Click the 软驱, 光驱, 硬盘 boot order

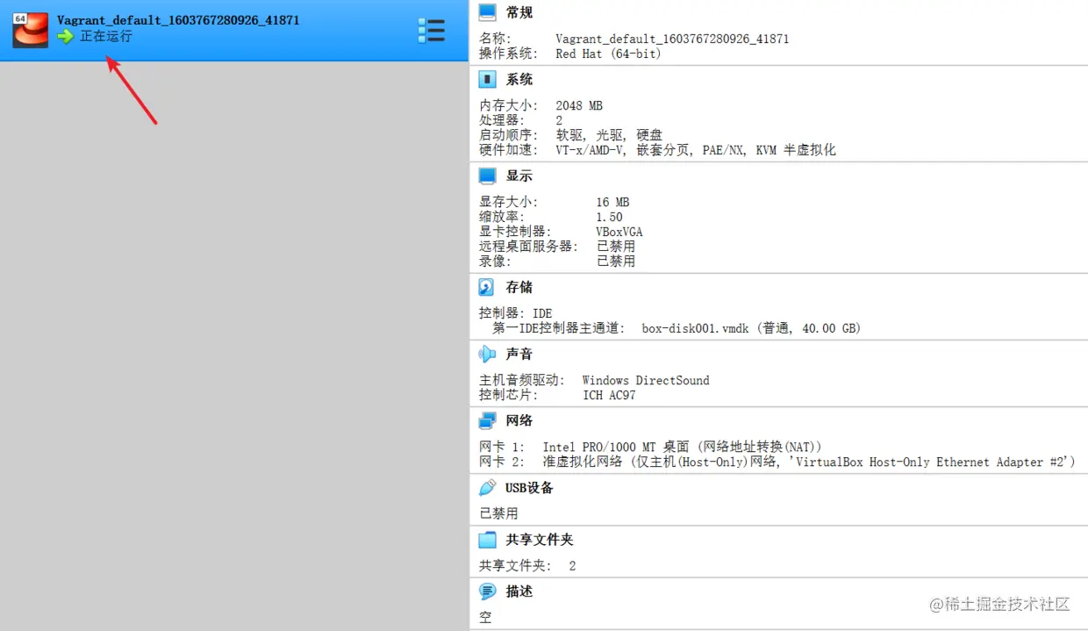click(x=609, y=135)
